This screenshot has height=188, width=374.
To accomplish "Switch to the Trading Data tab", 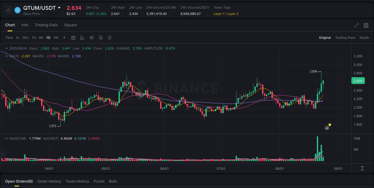I will click(x=46, y=25).
